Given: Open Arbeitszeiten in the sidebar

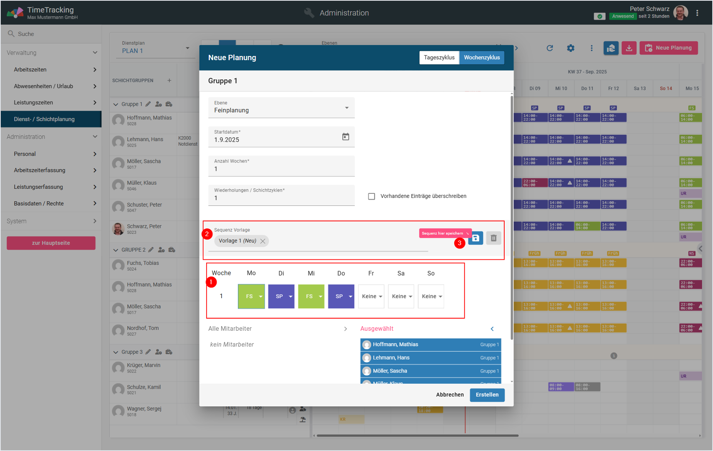Looking at the screenshot, I should point(51,70).
